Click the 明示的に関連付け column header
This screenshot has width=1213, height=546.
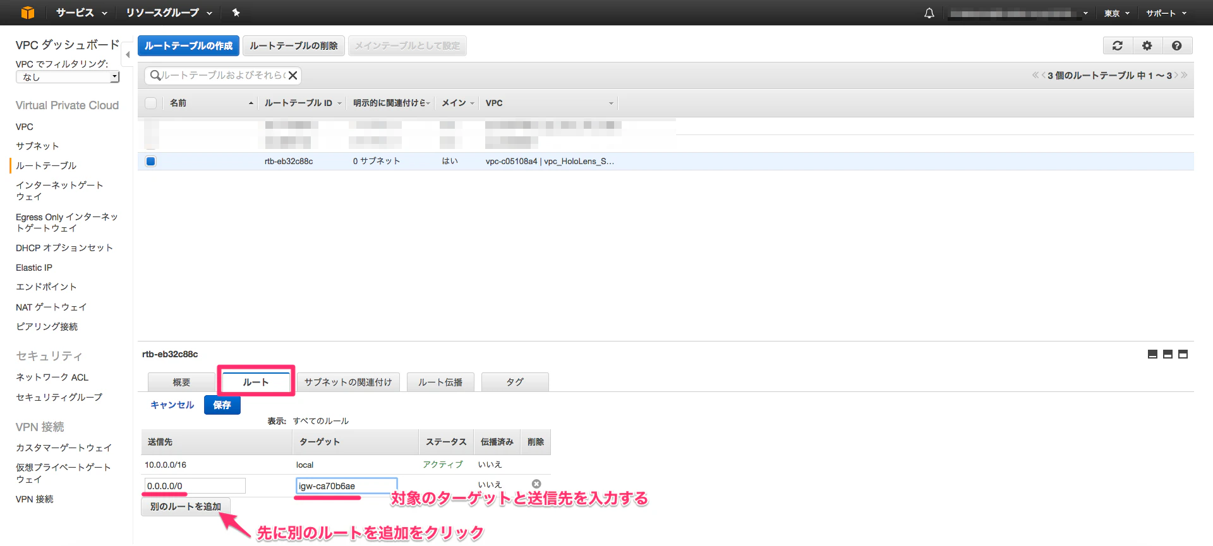(389, 103)
